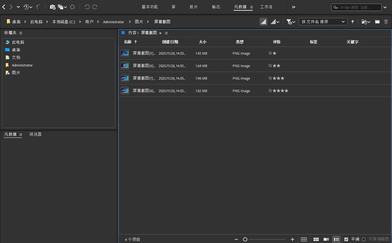Screen dimensions: 392x243
Task: Toggle ascending sort order arrow
Action: [x=353, y=22]
